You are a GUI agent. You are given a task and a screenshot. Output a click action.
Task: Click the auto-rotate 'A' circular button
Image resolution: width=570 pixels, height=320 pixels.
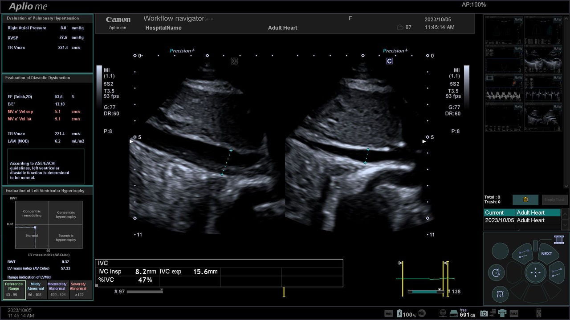tap(496, 273)
